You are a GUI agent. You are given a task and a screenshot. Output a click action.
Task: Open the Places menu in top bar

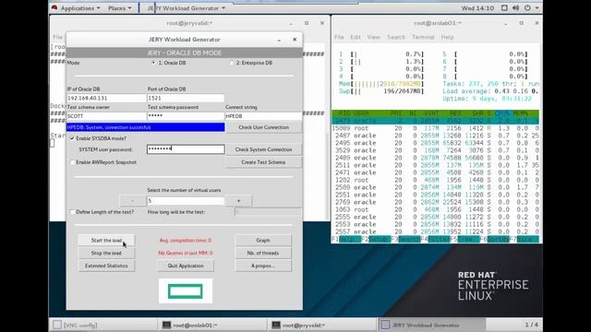(119, 8)
